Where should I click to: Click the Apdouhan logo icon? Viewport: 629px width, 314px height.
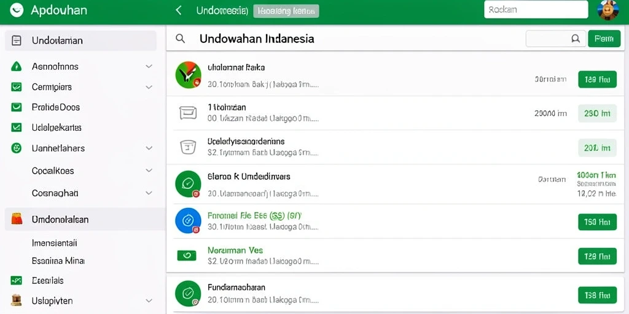[x=17, y=10]
